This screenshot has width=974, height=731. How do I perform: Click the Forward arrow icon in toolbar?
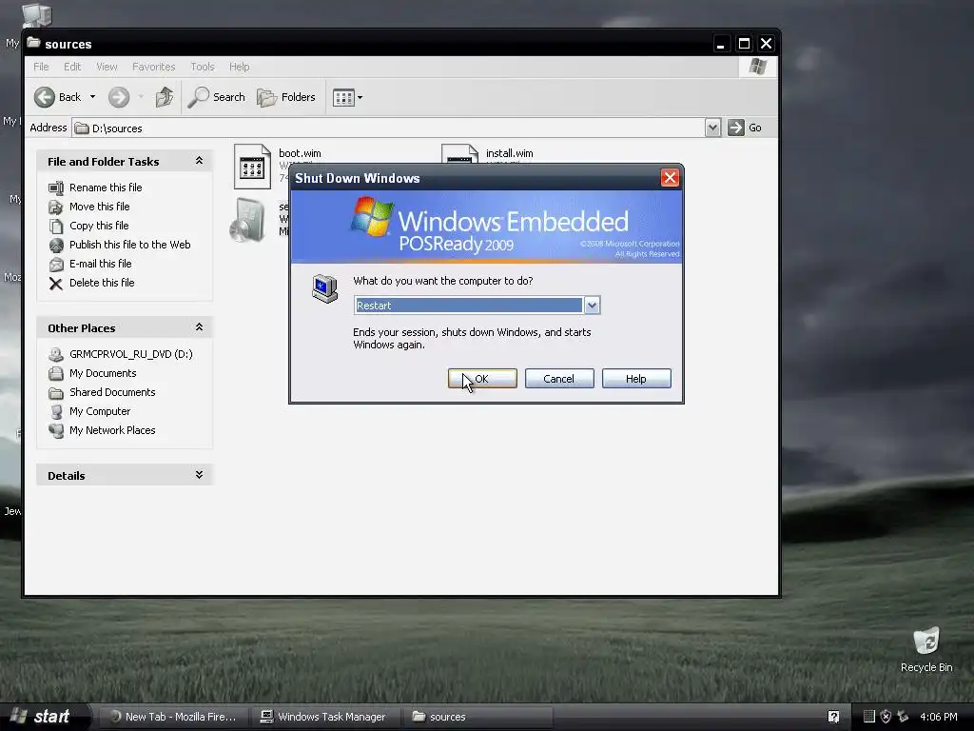[119, 97]
